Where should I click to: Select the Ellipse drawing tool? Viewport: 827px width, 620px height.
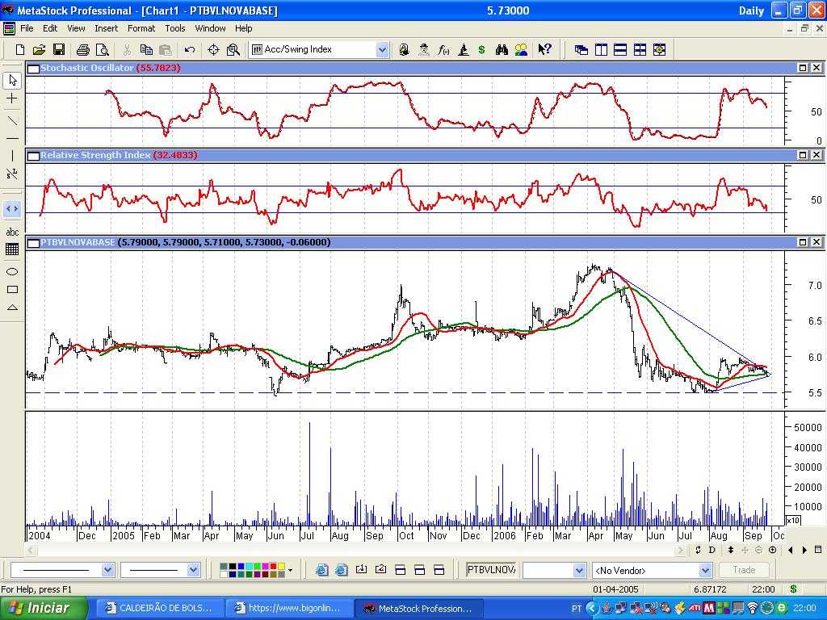(x=12, y=271)
